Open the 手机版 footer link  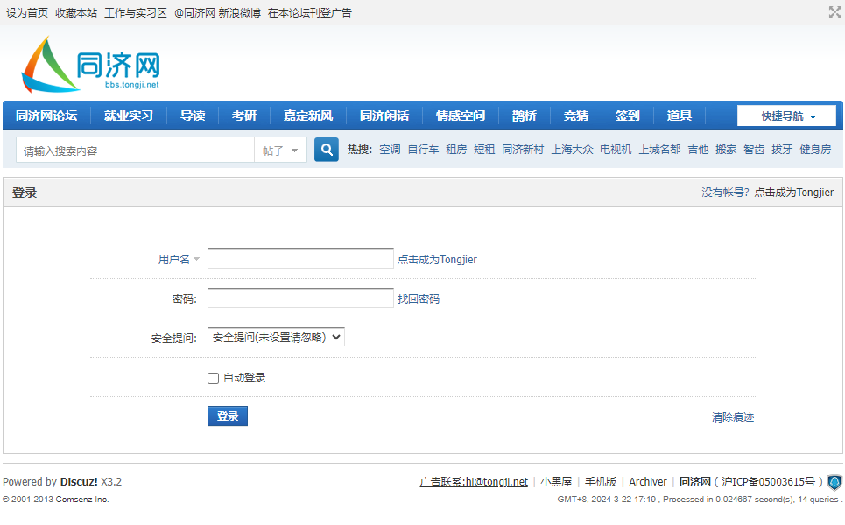601,482
